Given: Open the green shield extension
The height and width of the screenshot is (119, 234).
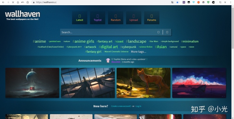Looking at the screenshot, I should pos(208,2).
